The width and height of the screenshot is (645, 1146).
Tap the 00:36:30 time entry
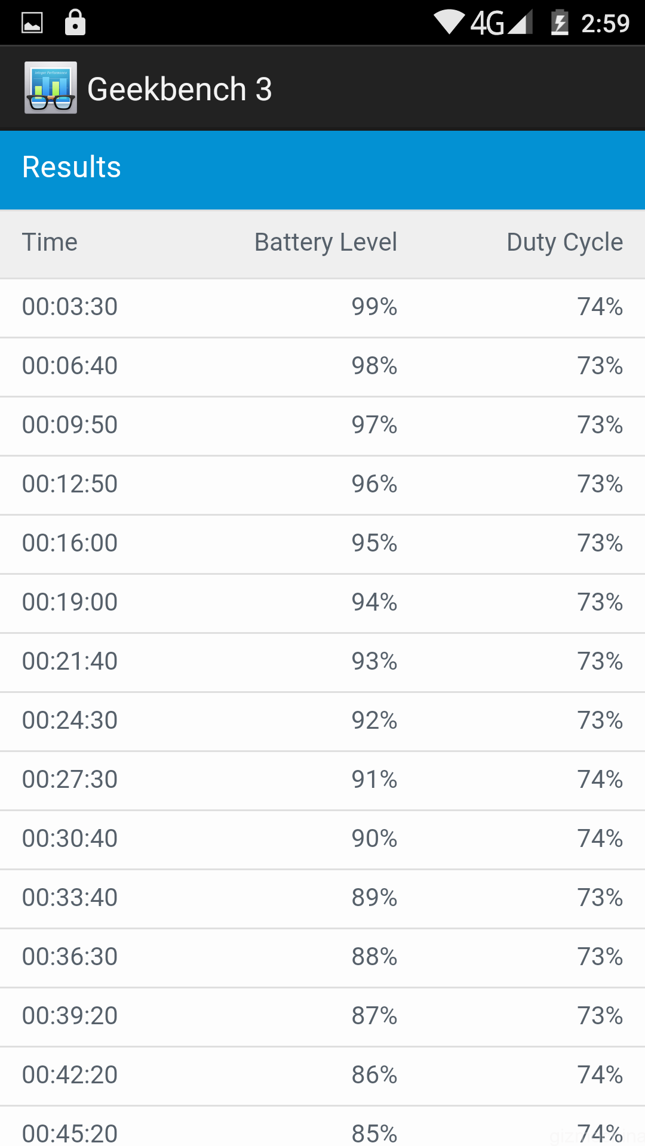point(70,957)
